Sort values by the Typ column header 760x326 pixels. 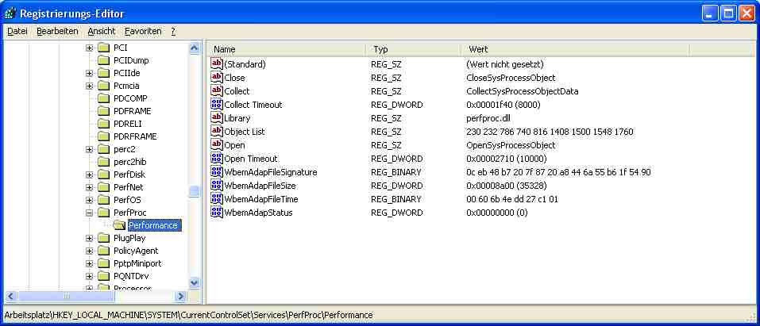(x=414, y=49)
